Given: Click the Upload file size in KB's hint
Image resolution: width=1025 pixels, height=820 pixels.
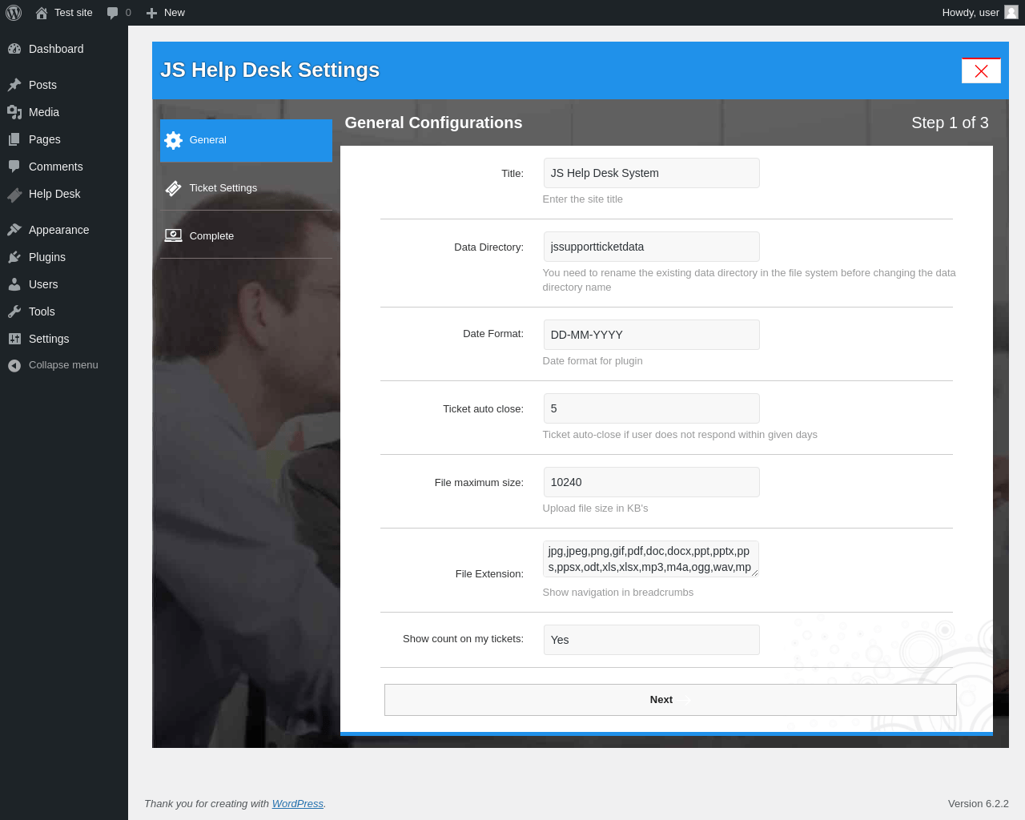Looking at the screenshot, I should pos(596,508).
